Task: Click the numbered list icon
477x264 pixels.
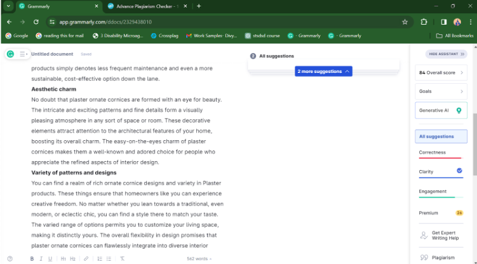Action: coord(100,259)
